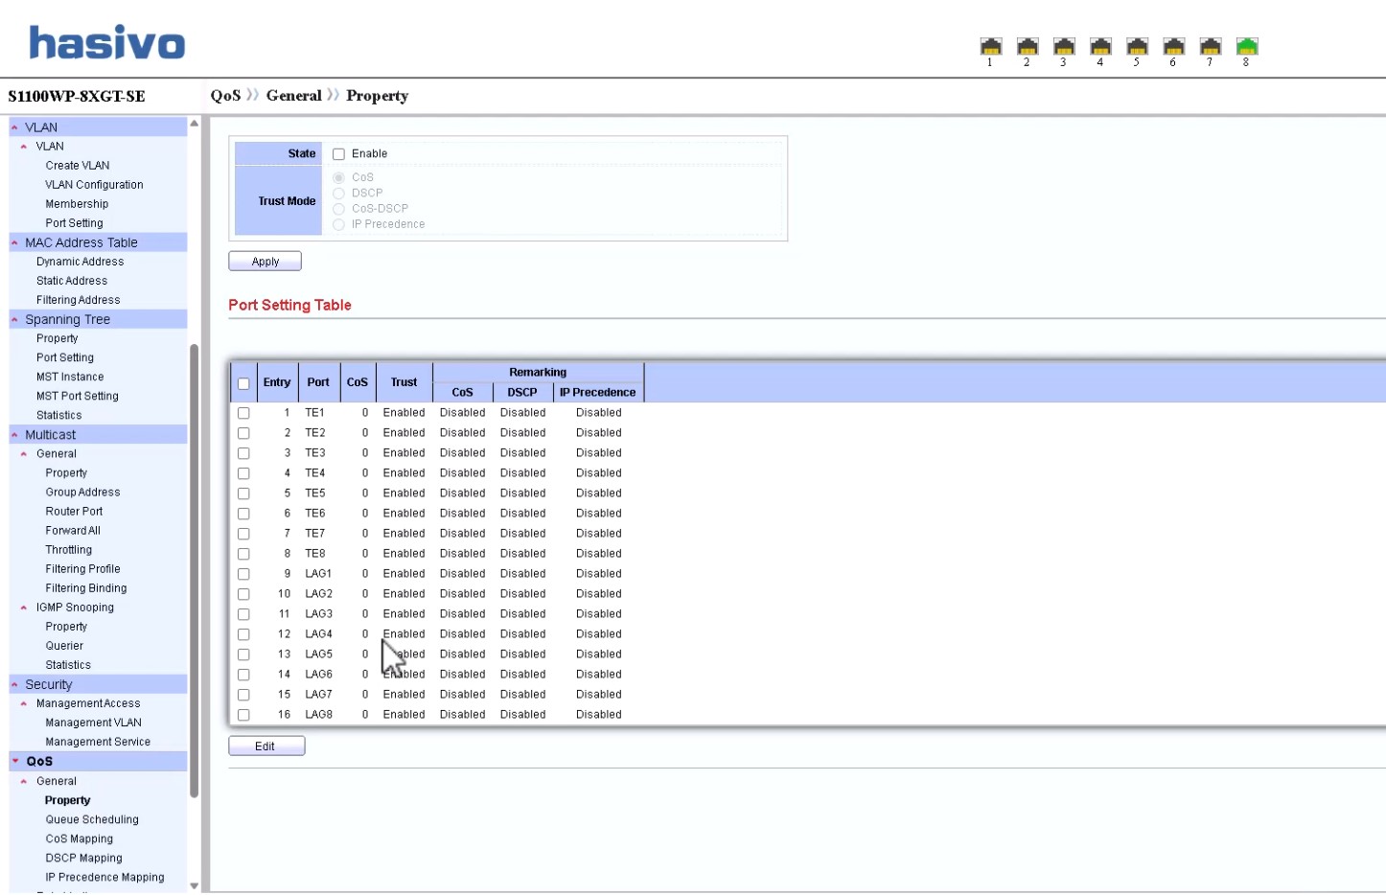The image size is (1386, 895).
Task: Click the port 2 status icon
Action: [x=1028, y=47]
